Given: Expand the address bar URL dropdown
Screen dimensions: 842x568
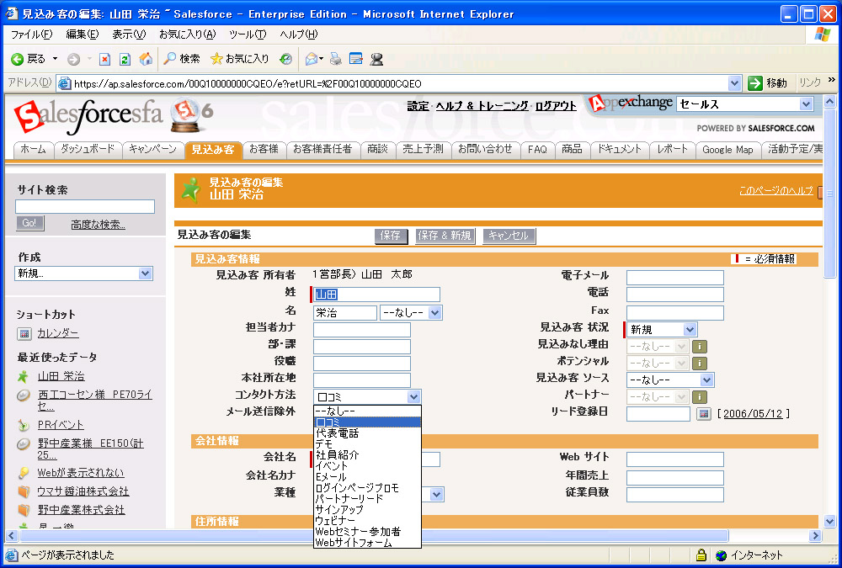Looking at the screenshot, I should 734,83.
